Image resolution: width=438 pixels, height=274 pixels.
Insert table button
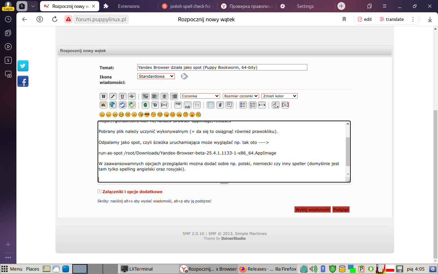[211, 105]
